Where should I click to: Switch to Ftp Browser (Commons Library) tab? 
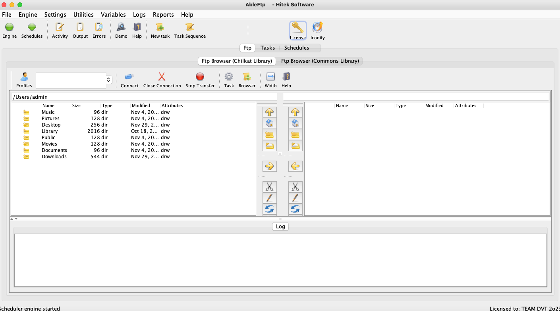320,61
